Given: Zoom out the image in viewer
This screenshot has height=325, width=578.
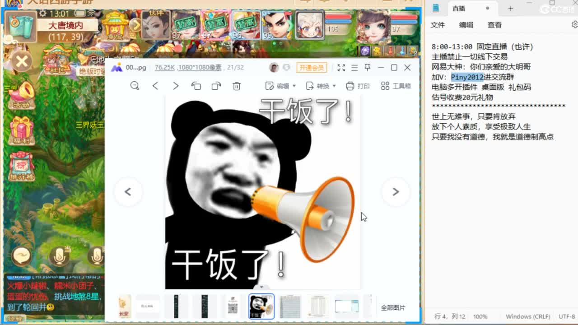Looking at the screenshot, I should click(x=135, y=86).
